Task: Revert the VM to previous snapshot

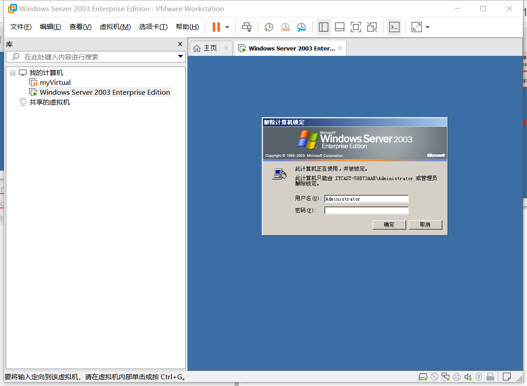Action: click(285, 27)
